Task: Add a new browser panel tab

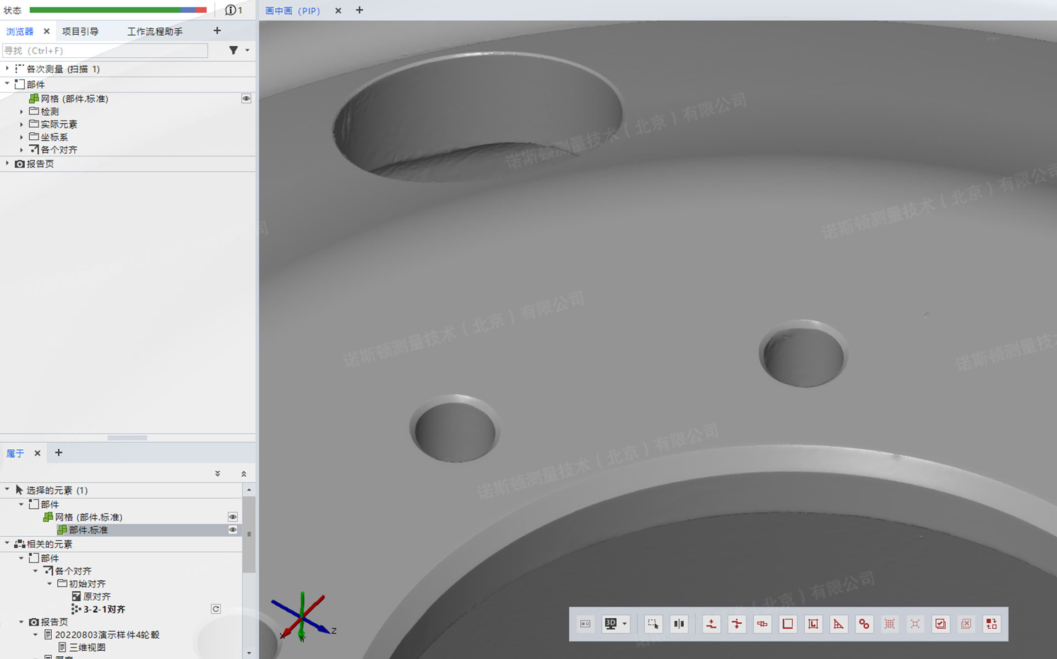Action: tap(217, 31)
